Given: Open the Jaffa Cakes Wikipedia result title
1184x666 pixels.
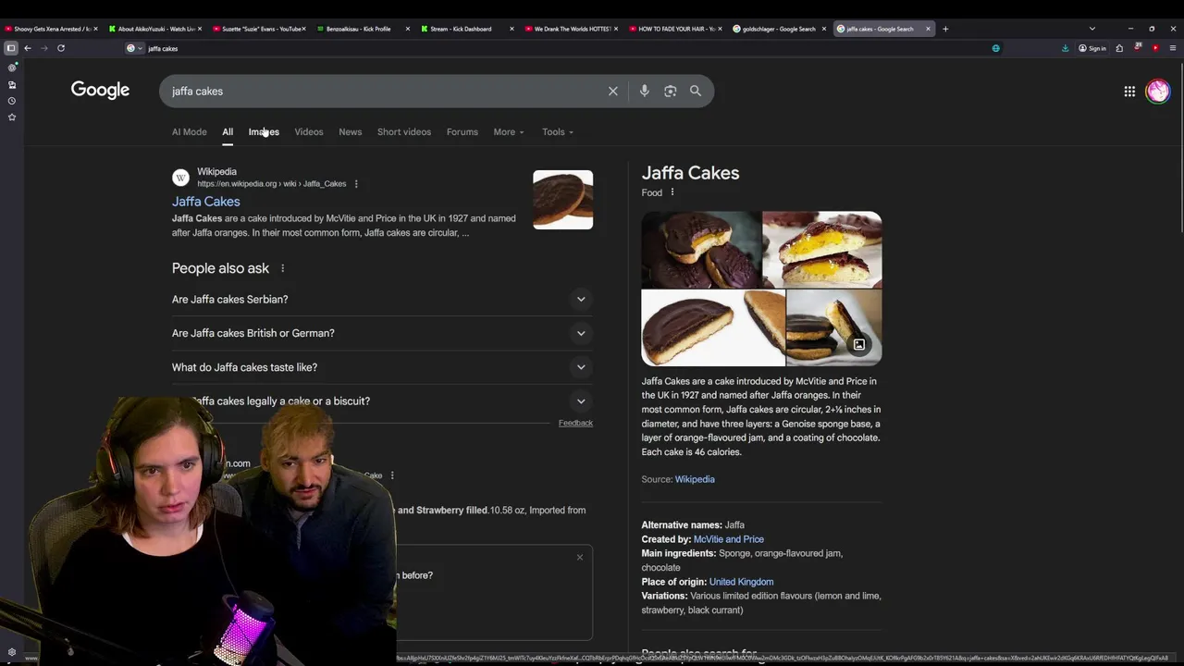Looking at the screenshot, I should 206,202.
